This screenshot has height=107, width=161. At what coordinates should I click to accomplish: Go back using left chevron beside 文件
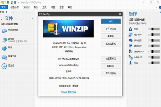coord(1,19)
